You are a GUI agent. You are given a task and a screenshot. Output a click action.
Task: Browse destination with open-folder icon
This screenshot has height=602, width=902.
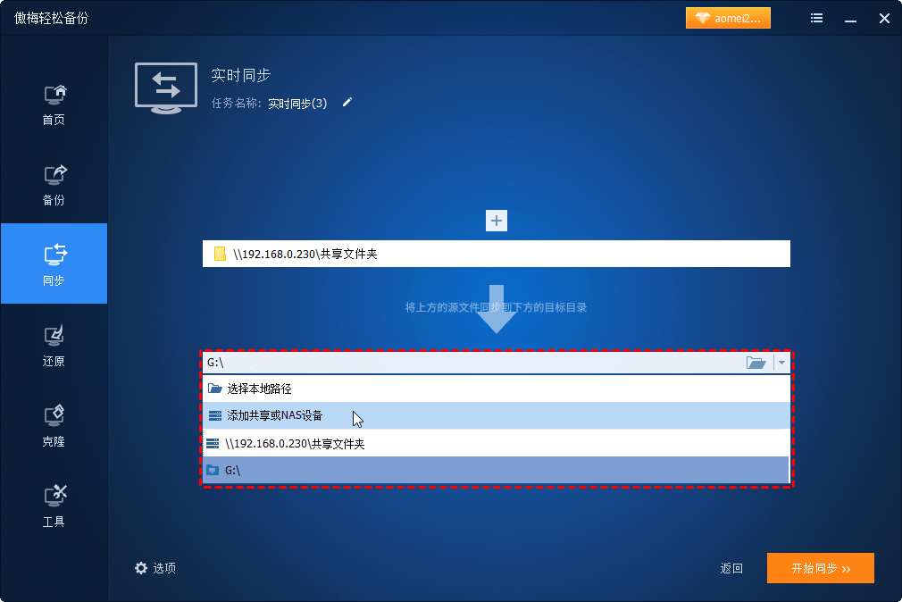point(756,363)
